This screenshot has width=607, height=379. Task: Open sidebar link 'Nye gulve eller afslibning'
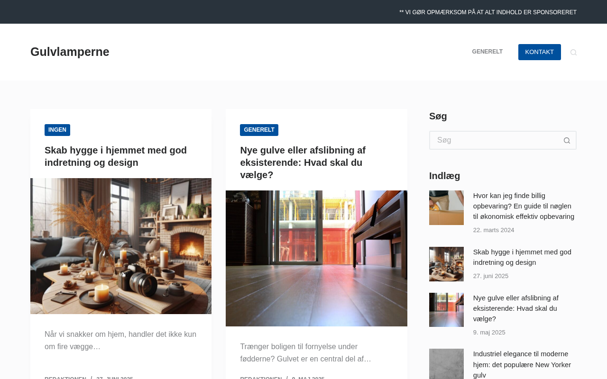pyautogui.click(x=516, y=308)
